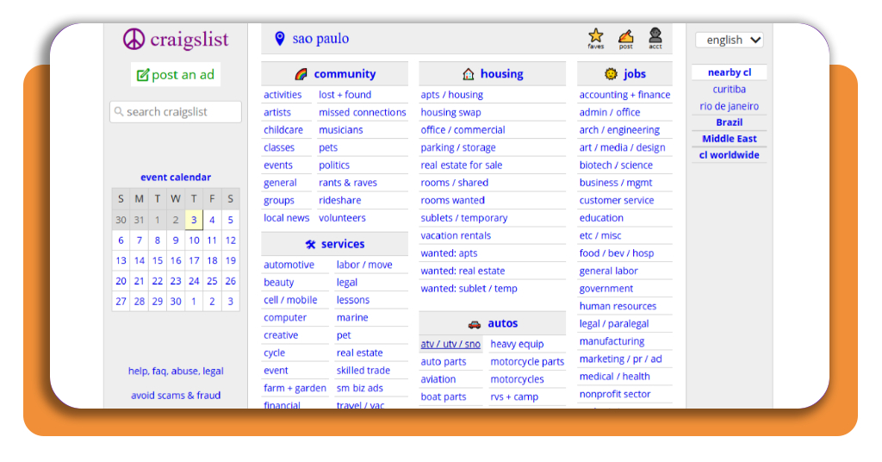Open the activities community link
Image resolution: width=882 pixels, height=462 pixels.
[x=283, y=95]
